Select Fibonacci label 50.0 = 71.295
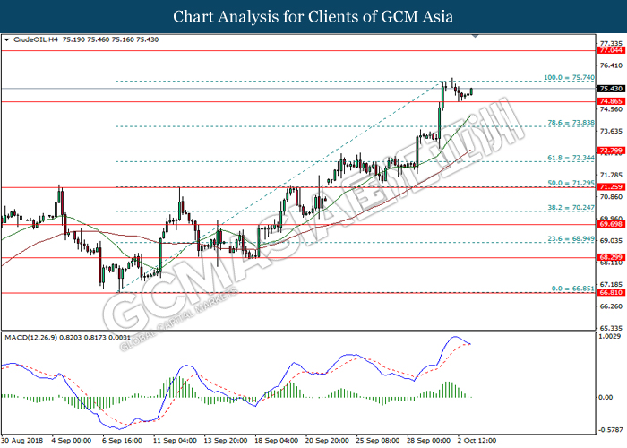The height and width of the screenshot is (448, 627). pyautogui.click(x=571, y=183)
